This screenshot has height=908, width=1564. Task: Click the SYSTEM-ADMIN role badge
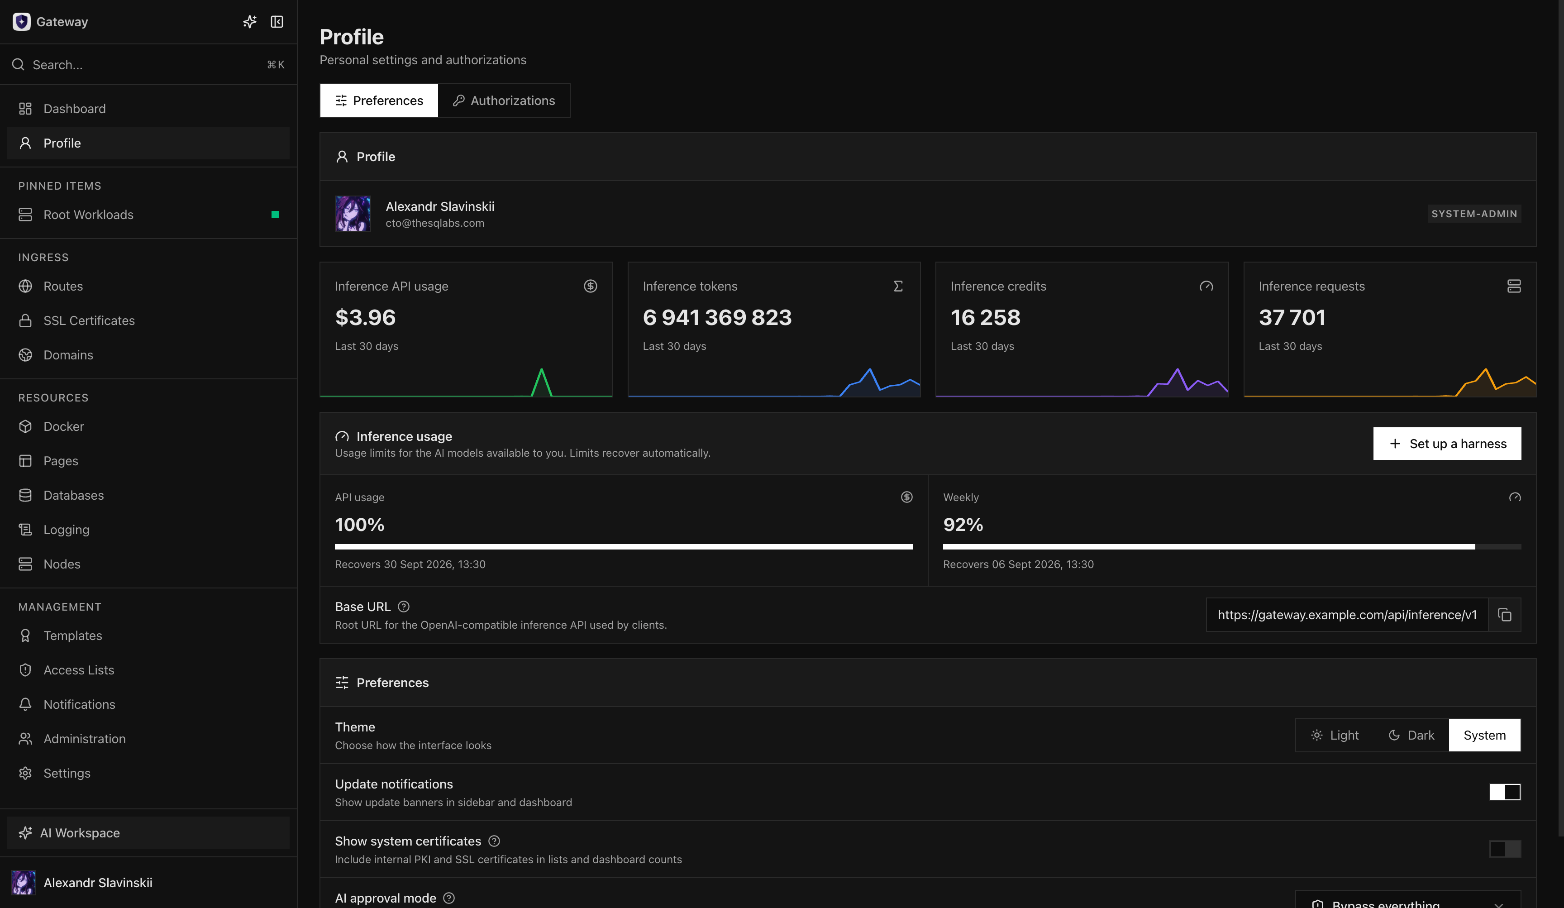click(1474, 214)
